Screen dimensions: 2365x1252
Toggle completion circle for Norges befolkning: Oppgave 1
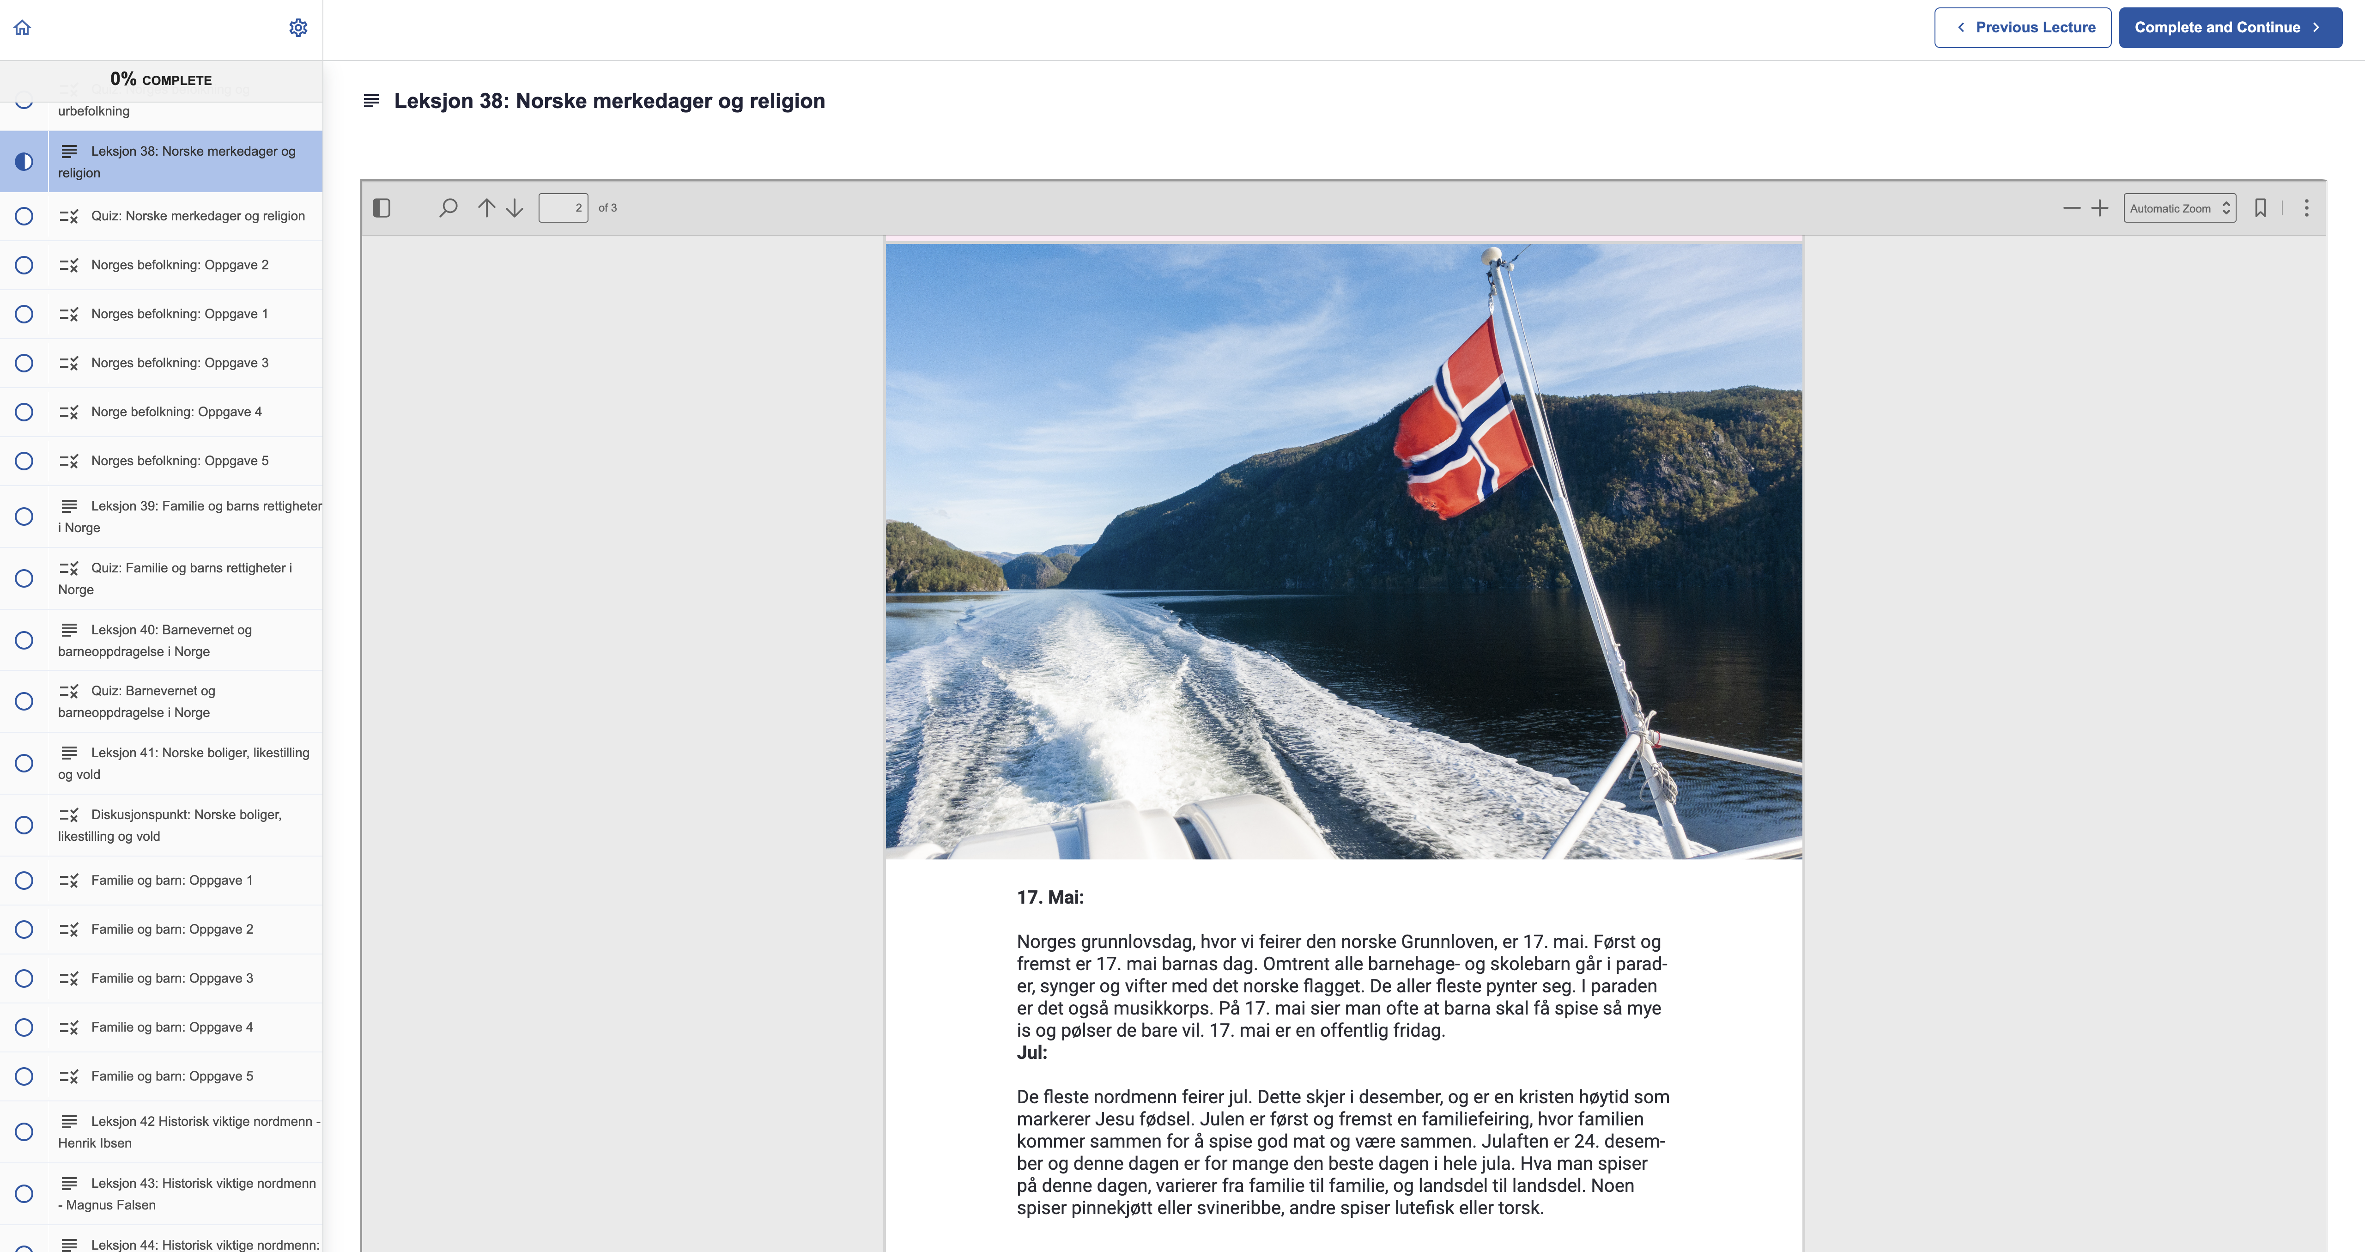tap(24, 314)
